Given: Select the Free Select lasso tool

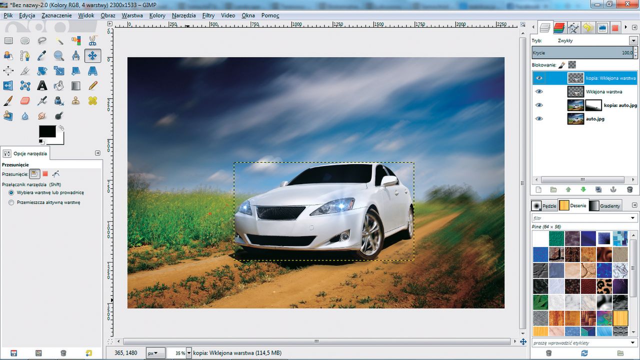Looking at the screenshot, I should coord(42,40).
